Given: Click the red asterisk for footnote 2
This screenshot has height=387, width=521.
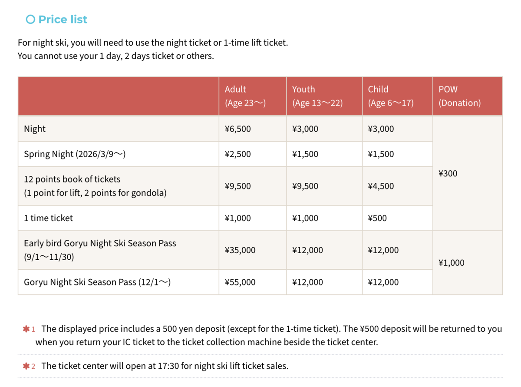Looking at the screenshot, I should click(26, 366).
